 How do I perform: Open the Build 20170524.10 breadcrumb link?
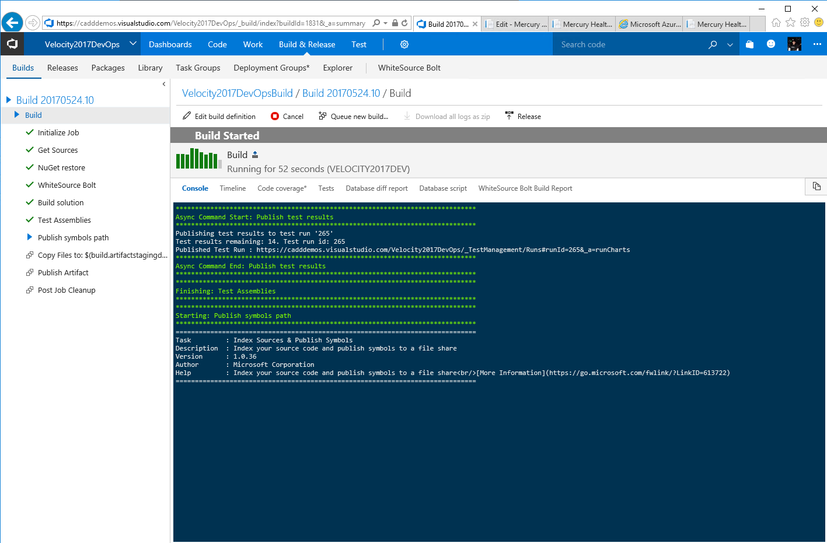(341, 93)
